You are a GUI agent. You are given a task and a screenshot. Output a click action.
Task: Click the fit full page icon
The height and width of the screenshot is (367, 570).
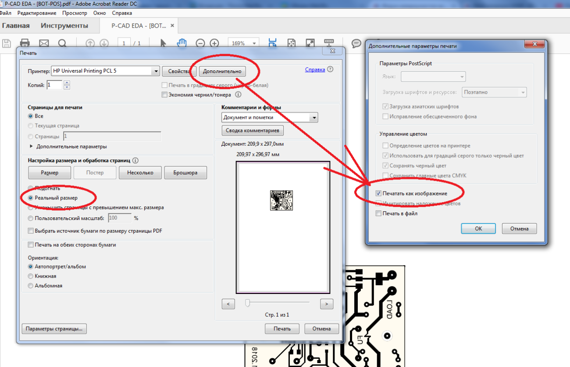coord(292,43)
